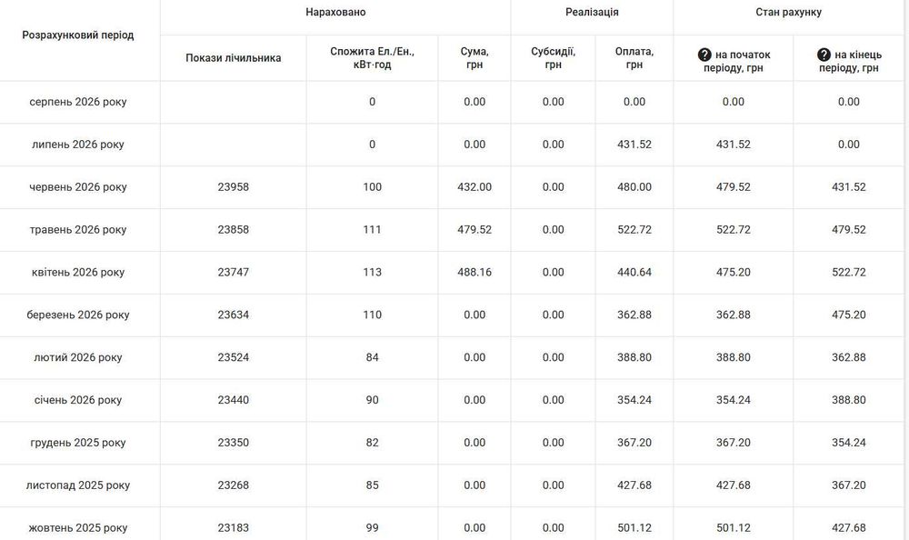Click the 'Стан рахунку' group header
This screenshot has height=540, width=909.
click(788, 12)
